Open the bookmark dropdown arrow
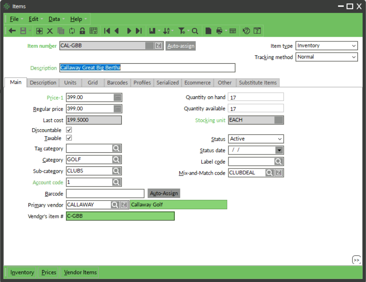Screen dimensions: 366x282 click(x=159, y=31)
